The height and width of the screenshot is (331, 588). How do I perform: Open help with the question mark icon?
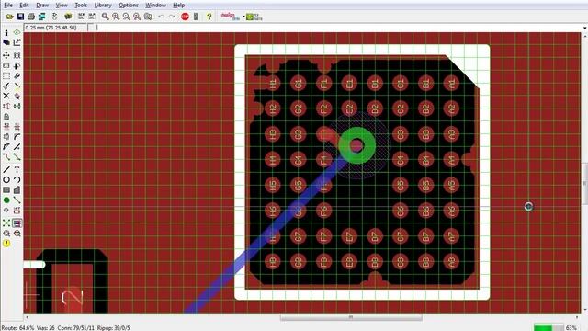pos(209,17)
